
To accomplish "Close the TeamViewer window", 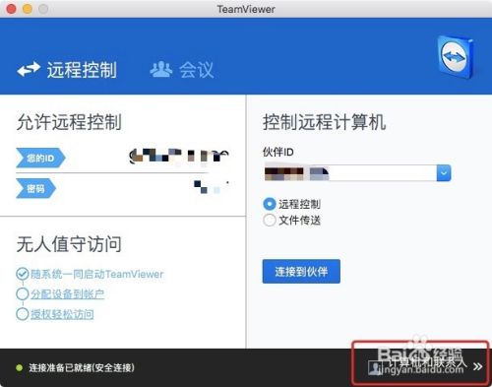I will (12, 9).
